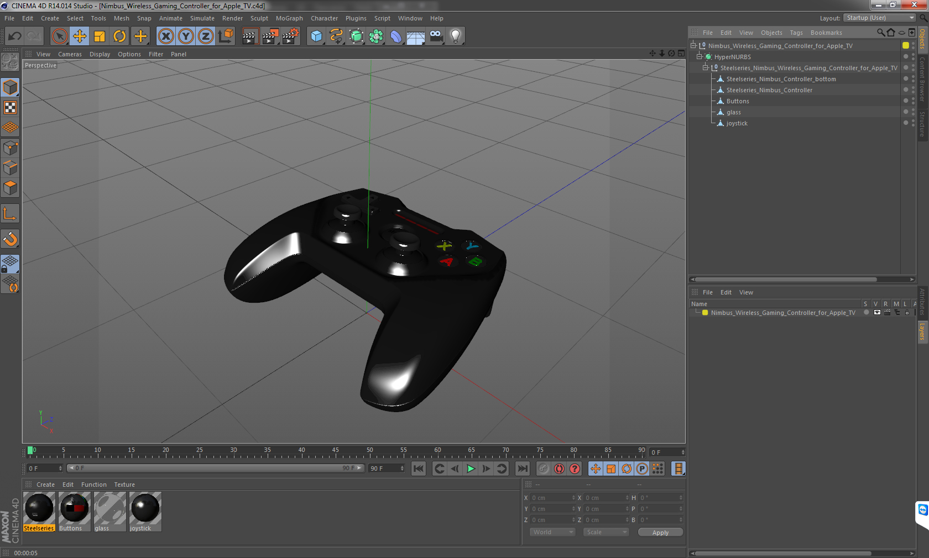Open the Simulate menu

pyautogui.click(x=202, y=18)
